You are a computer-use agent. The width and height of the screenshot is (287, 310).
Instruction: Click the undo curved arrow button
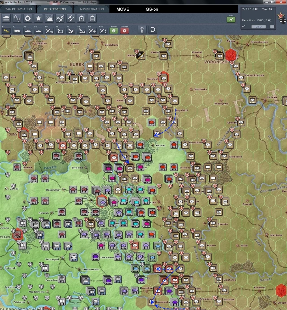point(152,29)
